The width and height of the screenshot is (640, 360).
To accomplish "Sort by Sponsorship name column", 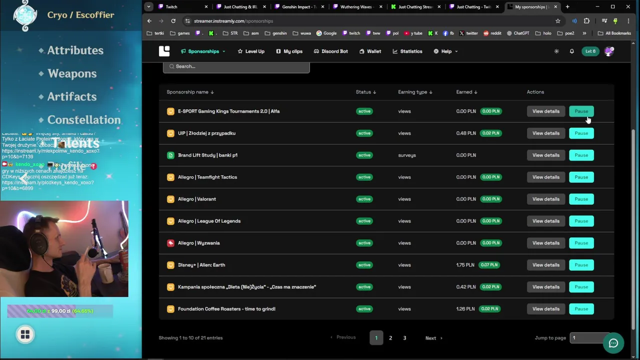I will (x=190, y=92).
